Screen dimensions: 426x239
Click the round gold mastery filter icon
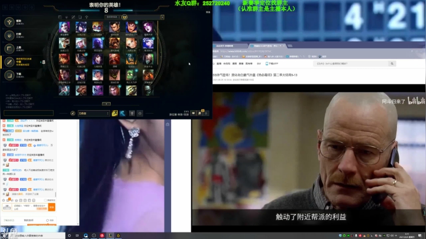[x=124, y=17]
